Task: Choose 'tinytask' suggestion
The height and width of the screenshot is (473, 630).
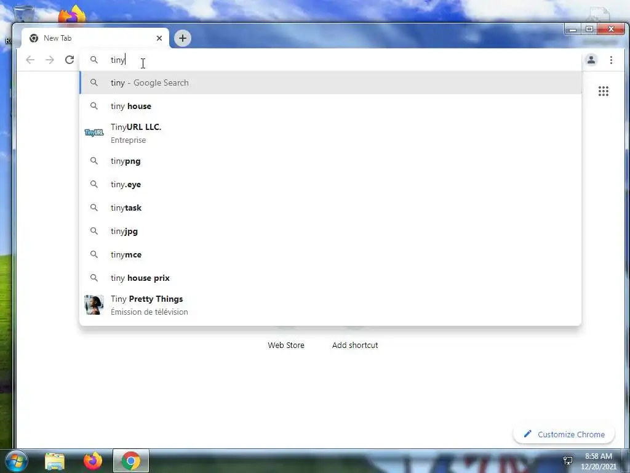Action: point(330,208)
